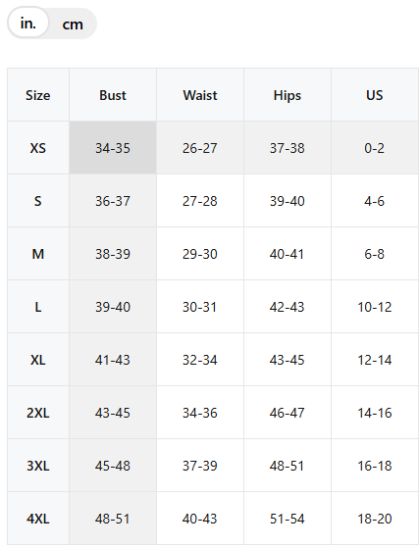The image size is (419, 548).
Task: Click the Size column header
Action: 38,95
